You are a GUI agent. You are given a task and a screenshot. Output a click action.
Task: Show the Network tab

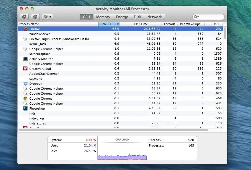click(155, 17)
